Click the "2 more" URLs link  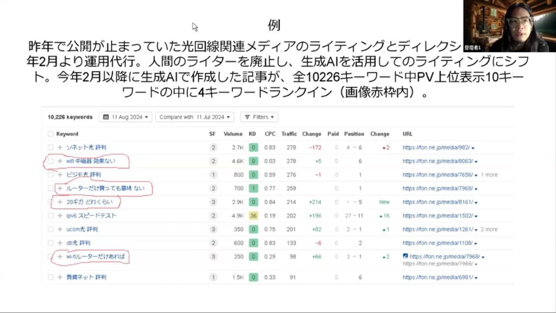[x=489, y=229]
